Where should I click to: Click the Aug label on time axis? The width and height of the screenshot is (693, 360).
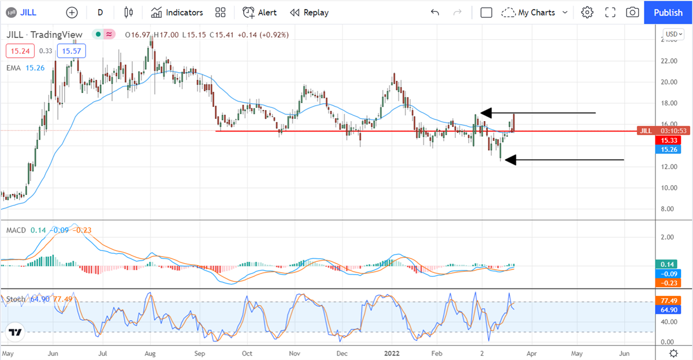coord(150,352)
